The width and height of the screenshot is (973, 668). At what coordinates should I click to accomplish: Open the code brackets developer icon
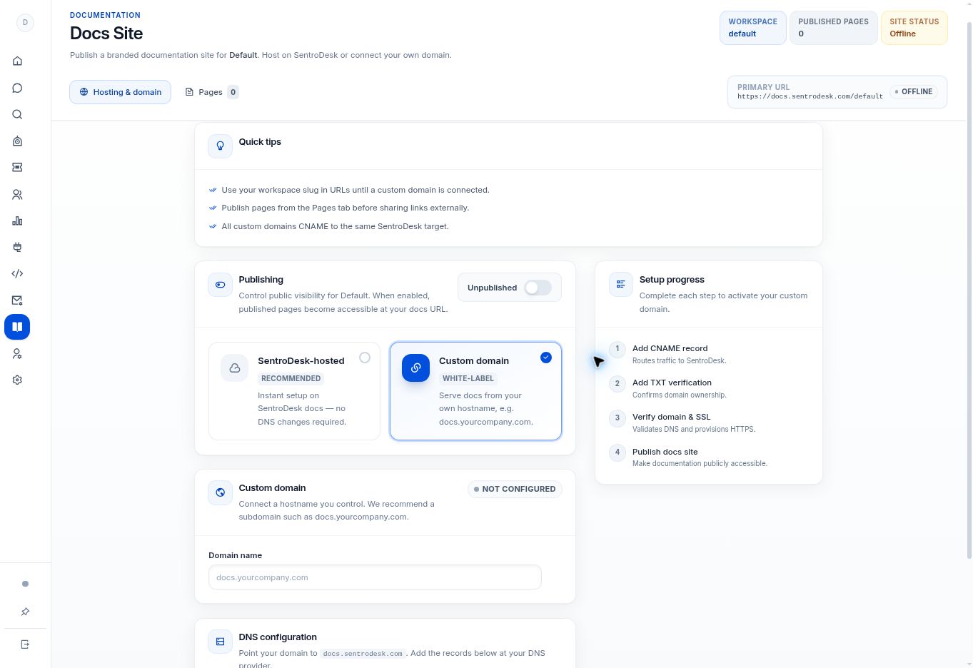click(17, 273)
